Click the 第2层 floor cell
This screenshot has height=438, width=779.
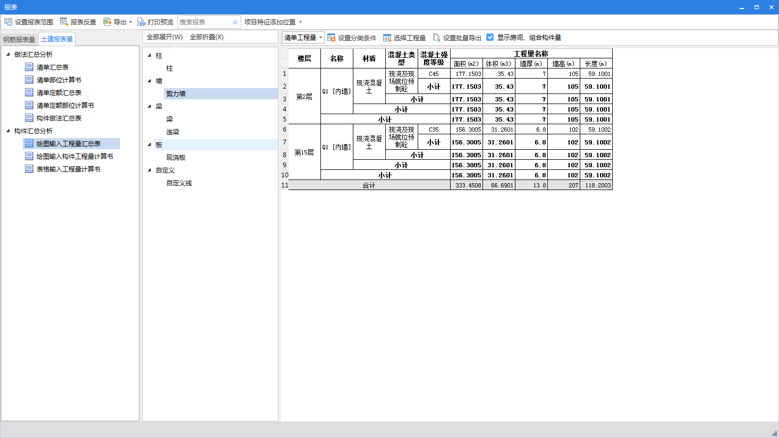pos(304,97)
